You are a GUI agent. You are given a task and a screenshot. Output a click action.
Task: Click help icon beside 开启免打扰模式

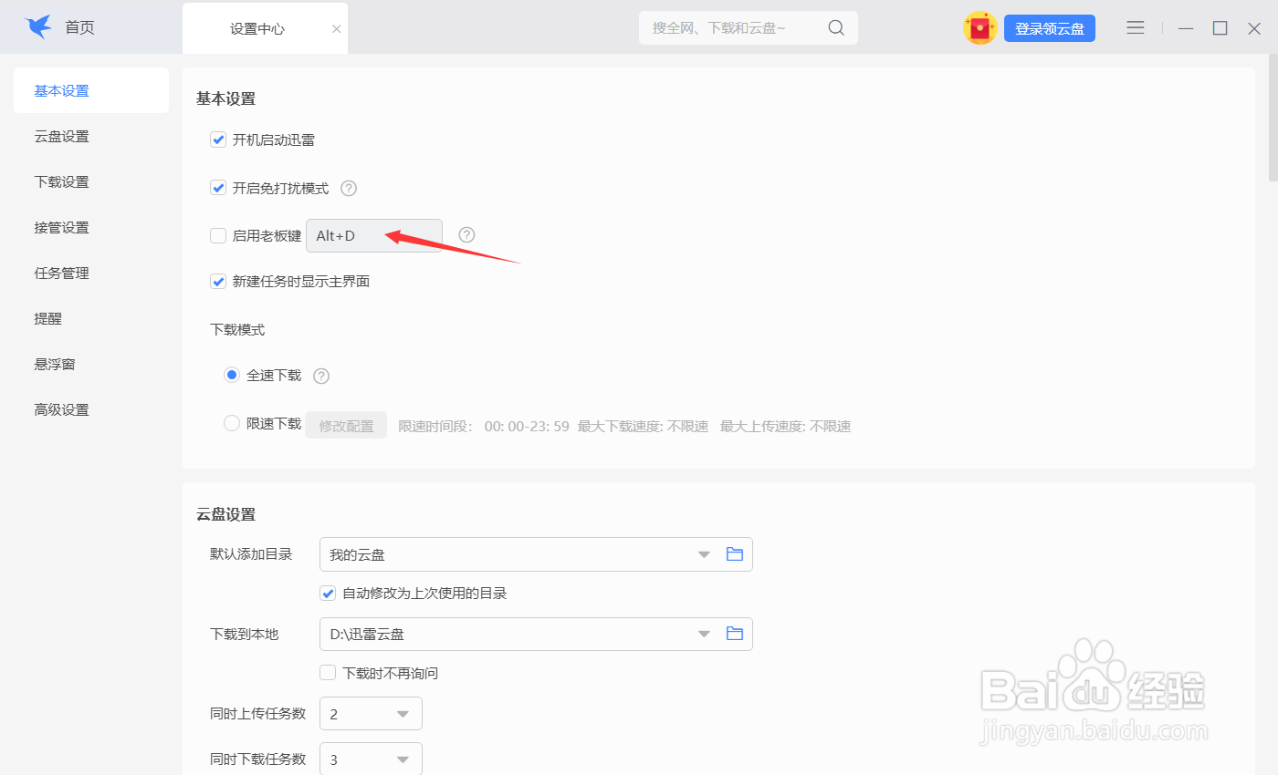tap(349, 189)
